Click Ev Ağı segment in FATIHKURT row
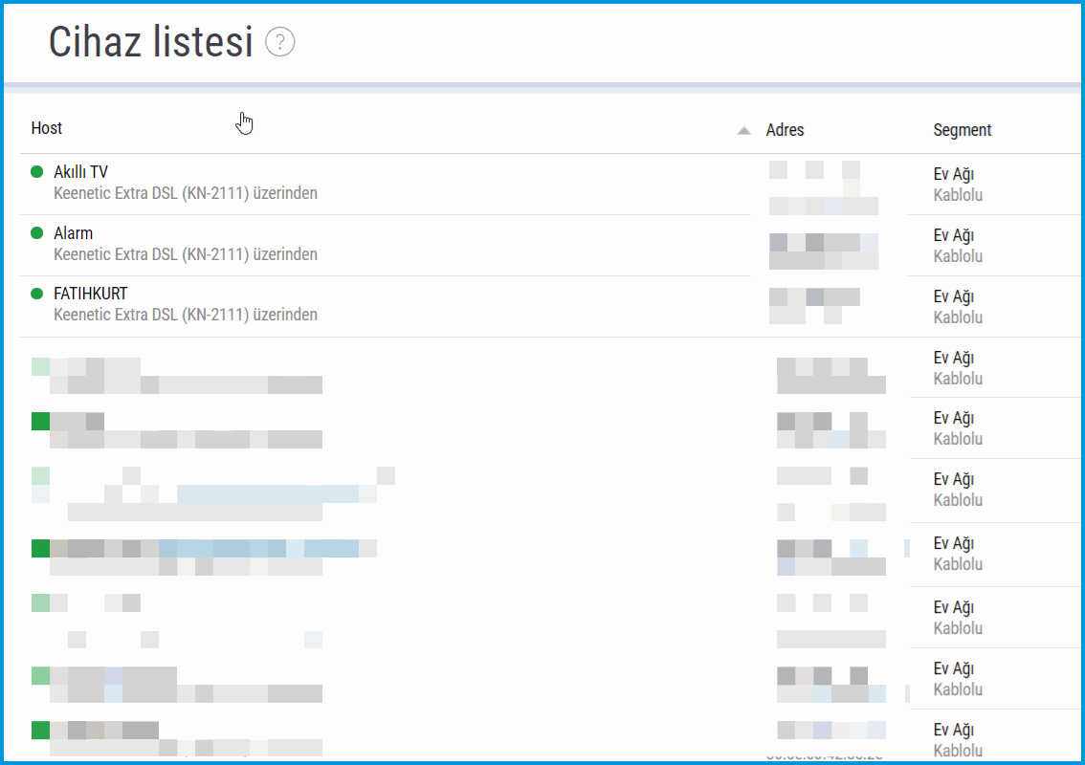The height and width of the screenshot is (765, 1085). (x=953, y=296)
